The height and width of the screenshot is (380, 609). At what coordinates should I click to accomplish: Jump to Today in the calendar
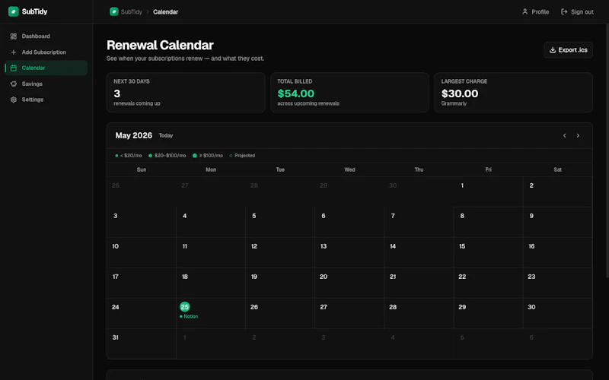click(x=166, y=135)
